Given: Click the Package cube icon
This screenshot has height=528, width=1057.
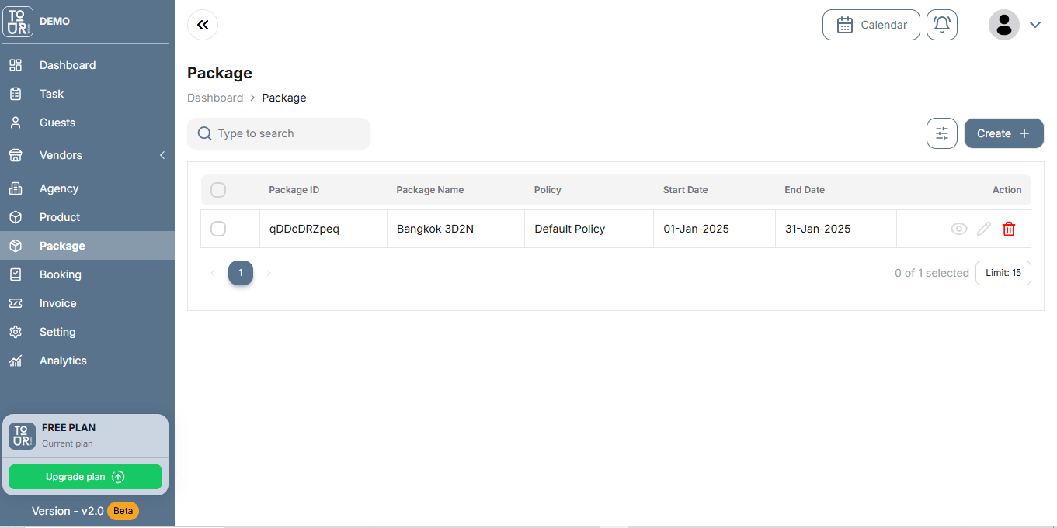Looking at the screenshot, I should click(16, 246).
